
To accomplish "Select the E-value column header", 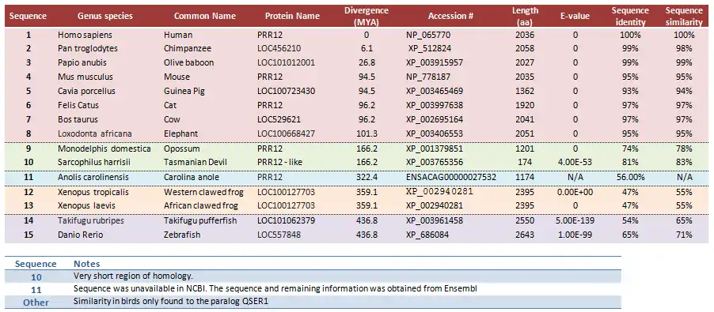I will pyautogui.click(x=575, y=17).
